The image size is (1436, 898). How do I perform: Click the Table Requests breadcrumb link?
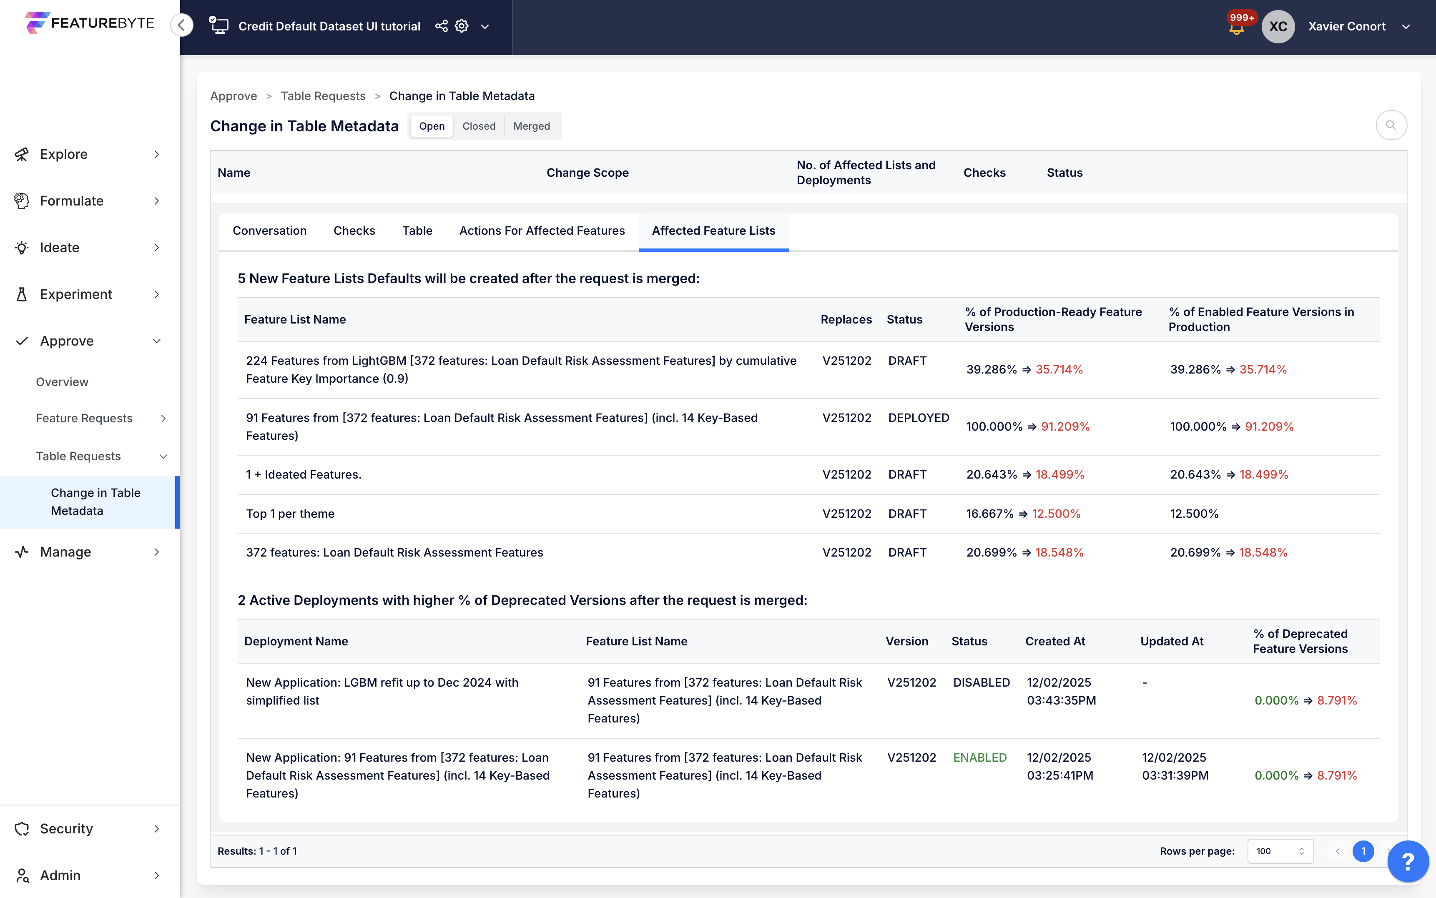(x=322, y=96)
